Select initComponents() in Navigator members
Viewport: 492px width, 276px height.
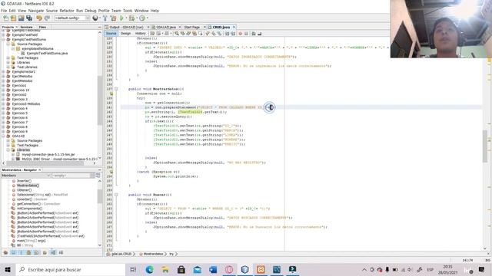29,209
